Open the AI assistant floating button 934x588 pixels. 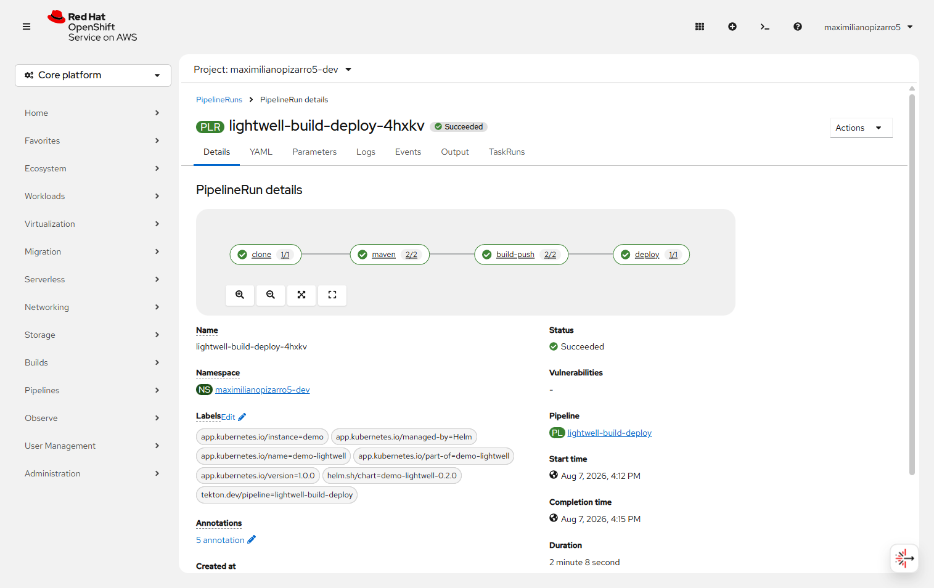904,559
